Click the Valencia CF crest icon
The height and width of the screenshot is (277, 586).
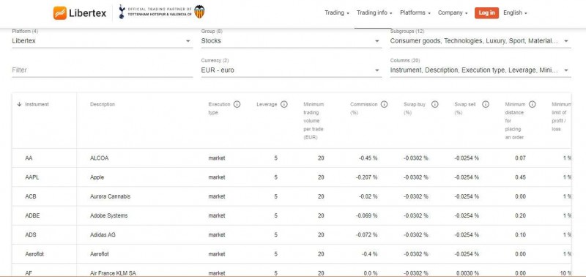point(199,12)
